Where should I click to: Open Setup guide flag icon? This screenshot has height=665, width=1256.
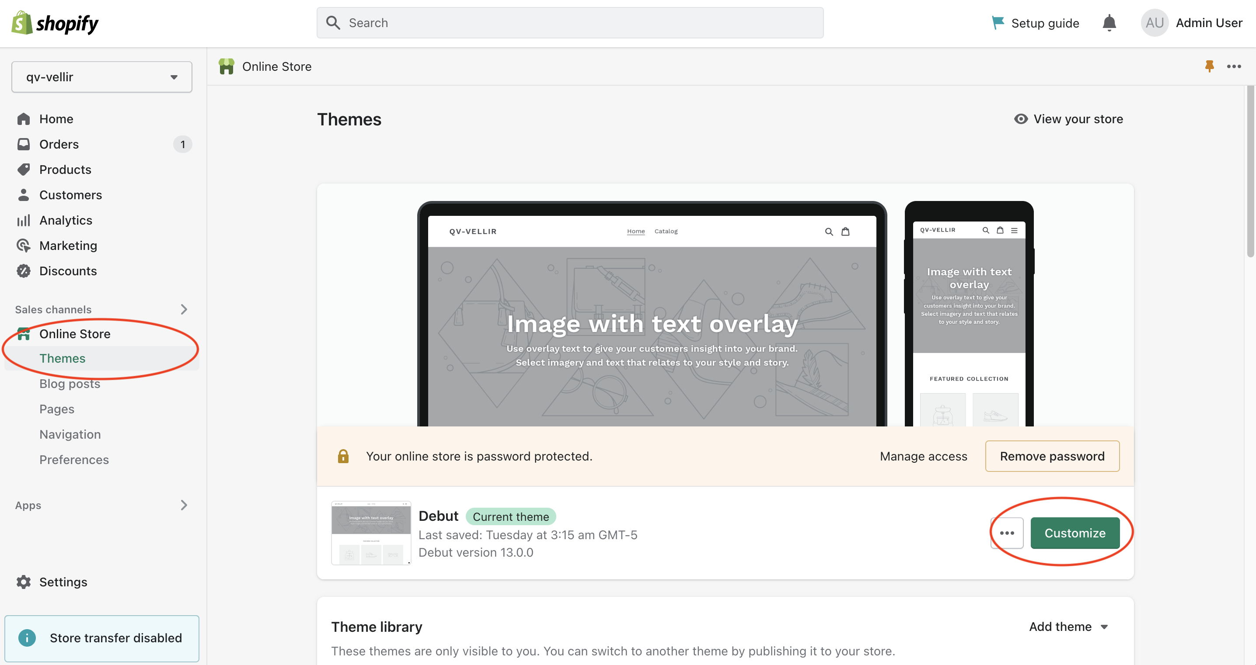998,22
